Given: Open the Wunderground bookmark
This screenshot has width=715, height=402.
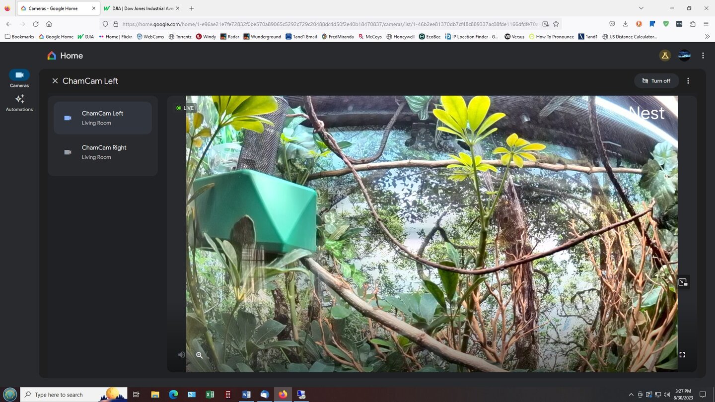Looking at the screenshot, I should 262,37.
